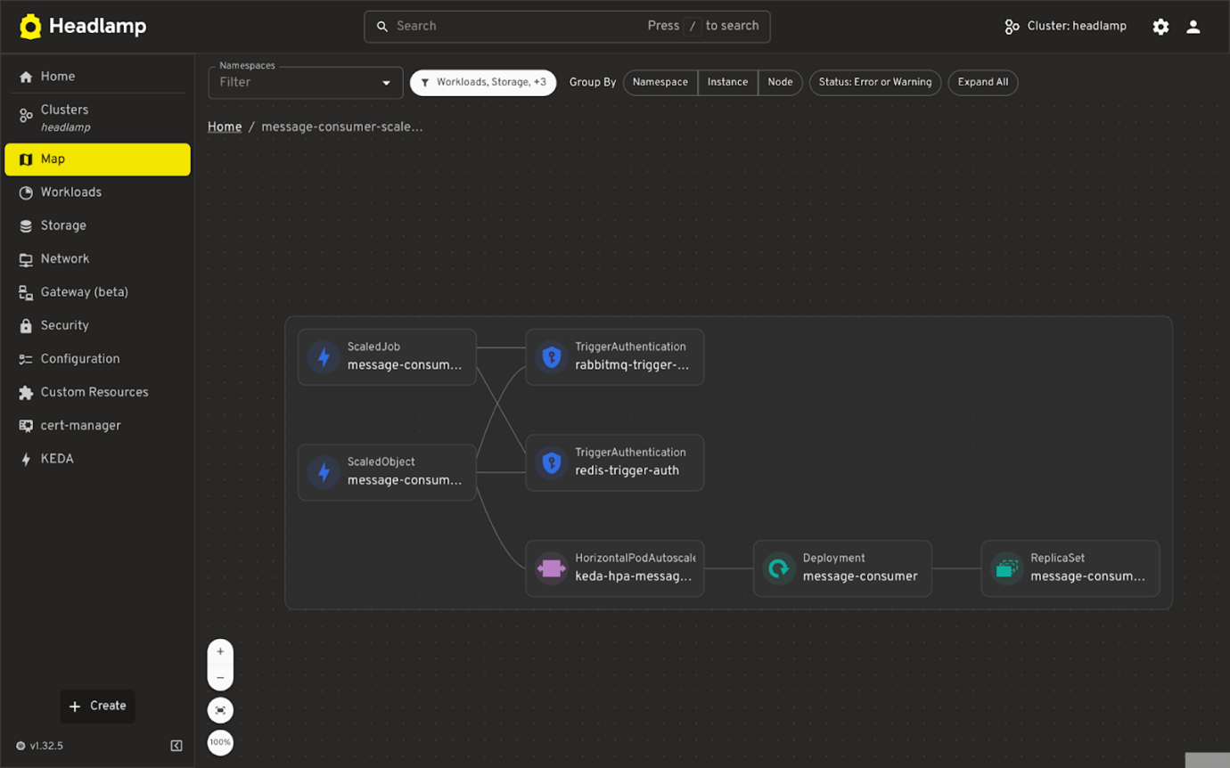The width and height of the screenshot is (1230, 768).
Task: Click the Home house icon in sidebar
Action: pos(26,77)
